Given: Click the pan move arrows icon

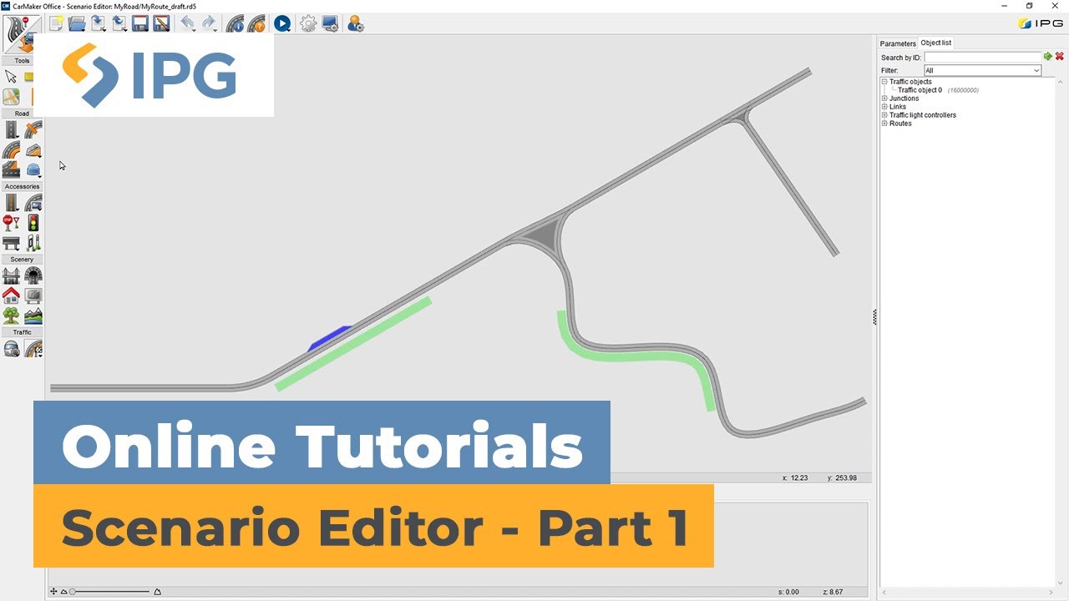Looking at the screenshot, I should coord(53,592).
